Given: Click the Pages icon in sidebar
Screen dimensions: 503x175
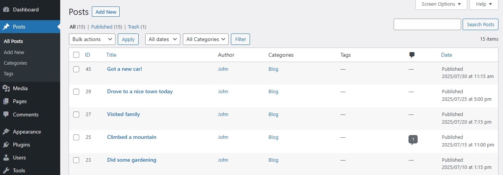Looking at the screenshot, I should coord(6,102).
